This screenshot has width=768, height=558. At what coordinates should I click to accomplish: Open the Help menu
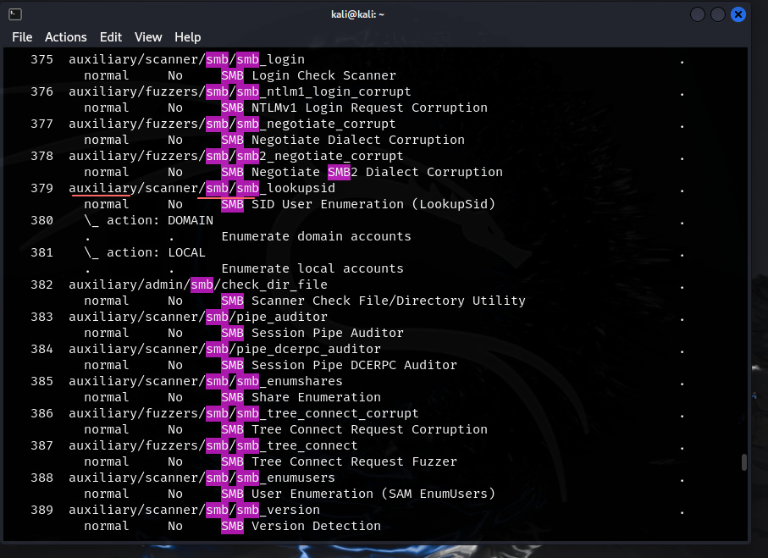pos(188,37)
